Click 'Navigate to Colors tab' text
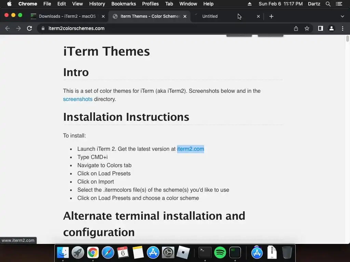Image resolution: width=350 pixels, height=262 pixels. coord(104,165)
